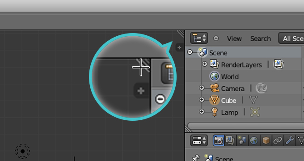Switch to the Render Layers properties tab
Viewport: 304px width, 161px height.
230,140
